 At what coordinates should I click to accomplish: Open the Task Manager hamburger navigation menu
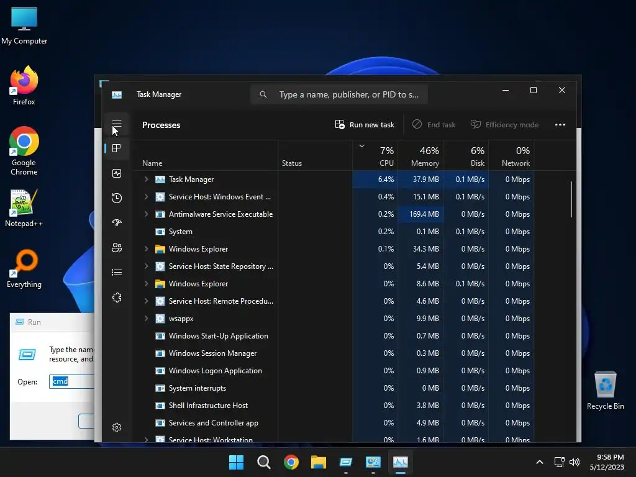[116, 124]
